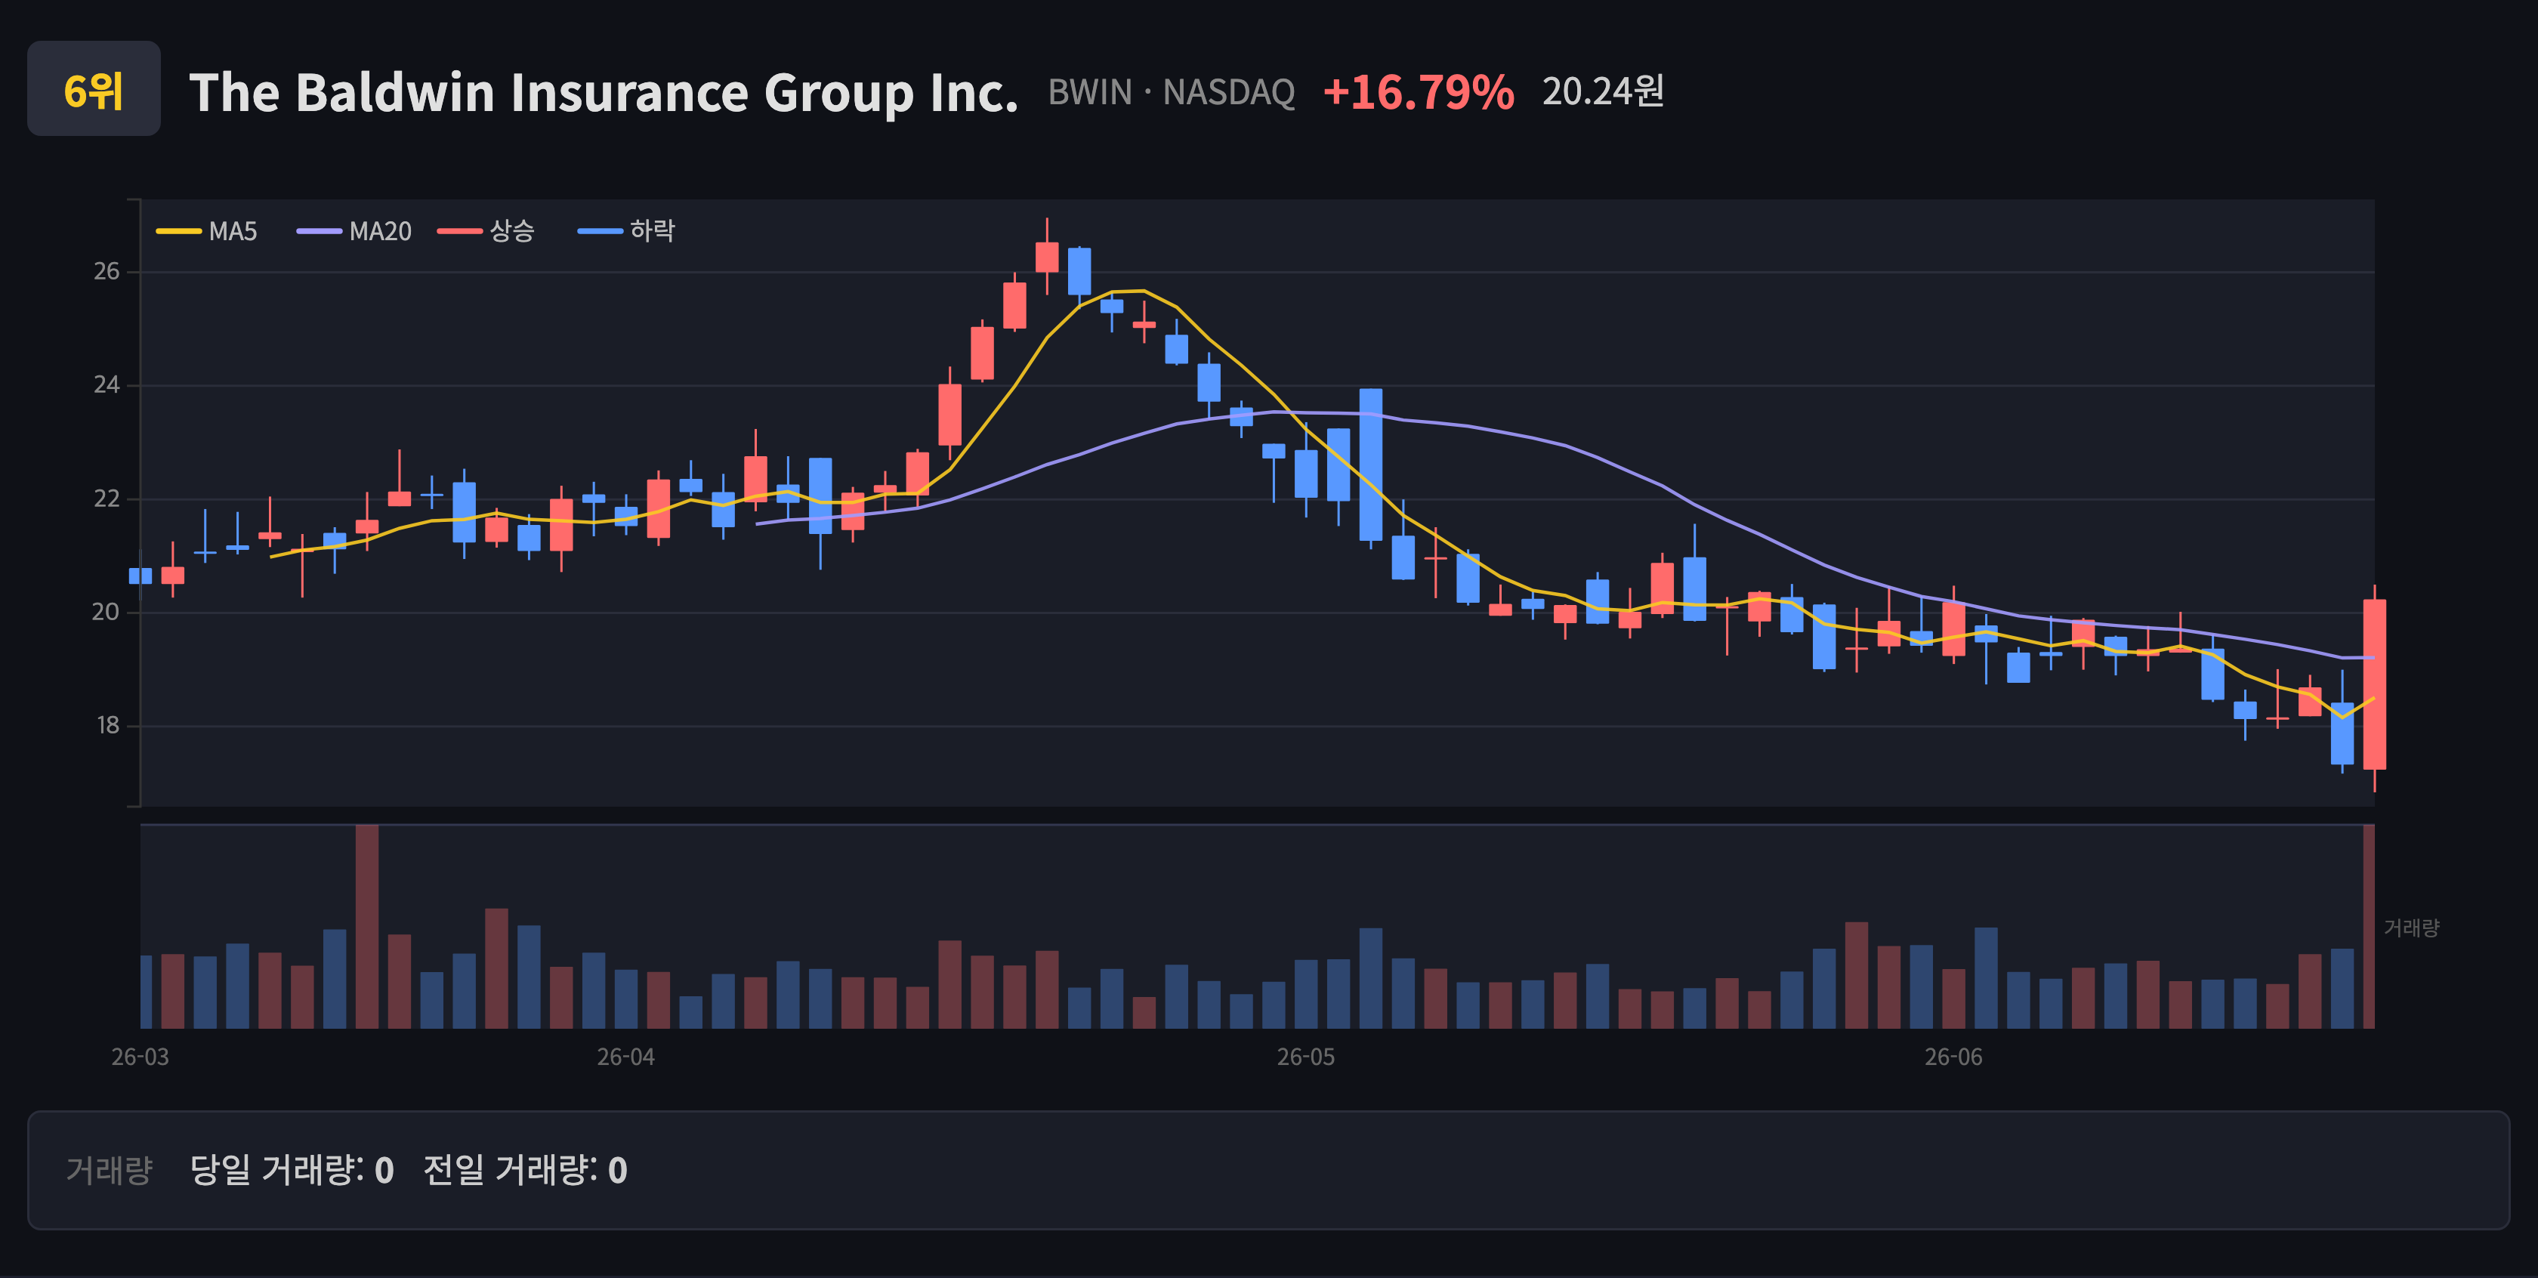Click the 20 price axis label
This screenshot has width=2538, height=1278.
point(106,612)
